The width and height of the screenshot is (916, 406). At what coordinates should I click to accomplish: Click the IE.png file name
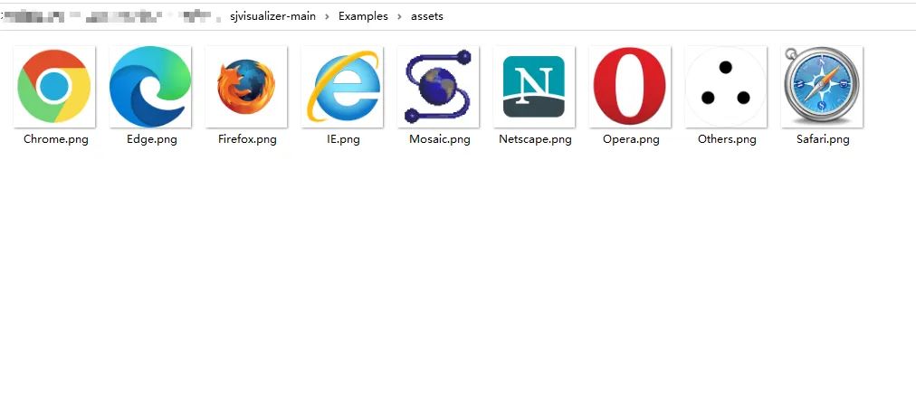(344, 139)
